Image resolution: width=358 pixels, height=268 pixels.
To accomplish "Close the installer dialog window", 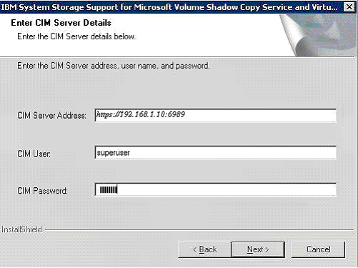I will point(349,7).
